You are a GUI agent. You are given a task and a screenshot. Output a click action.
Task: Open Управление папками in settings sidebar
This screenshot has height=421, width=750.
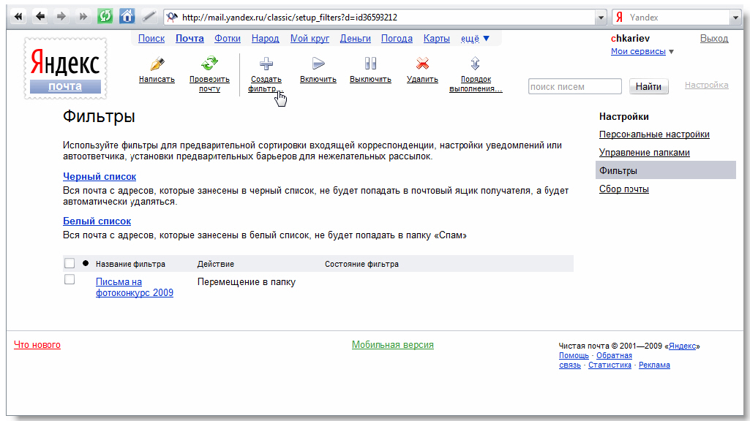(645, 153)
